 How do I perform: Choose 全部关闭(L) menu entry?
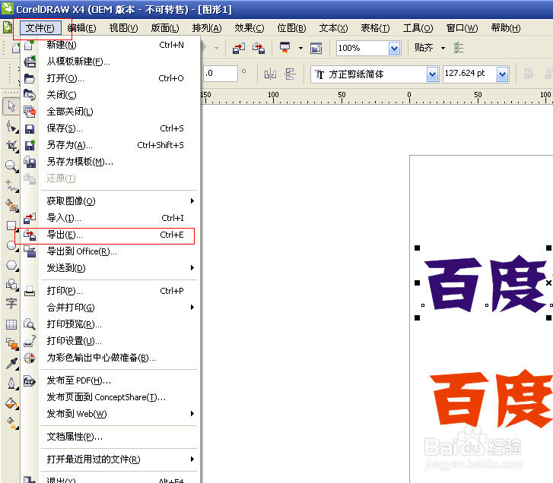click(x=110, y=112)
